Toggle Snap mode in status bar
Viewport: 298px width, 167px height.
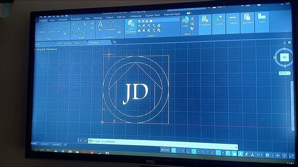coord(179,150)
